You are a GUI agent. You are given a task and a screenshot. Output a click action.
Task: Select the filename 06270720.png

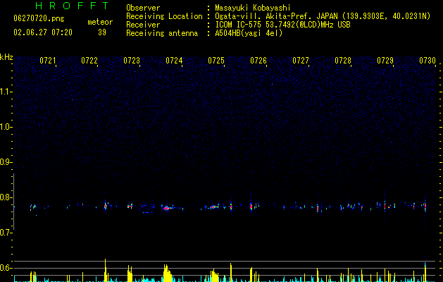click(x=39, y=19)
